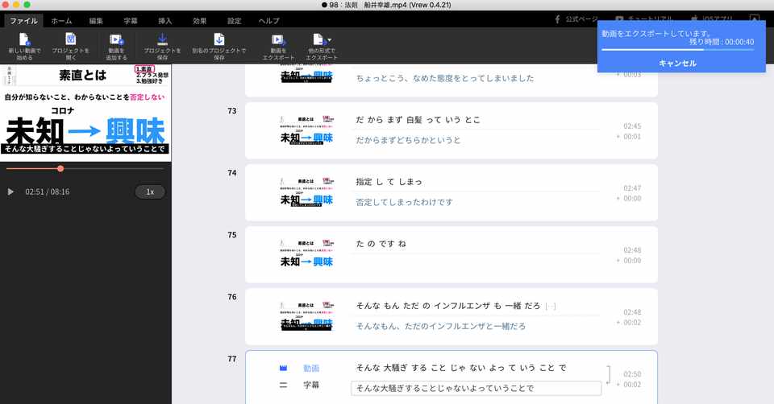Save project with プロジェクトを保存 icon
The height and width of the screenshot is (404, 774).
162,39
